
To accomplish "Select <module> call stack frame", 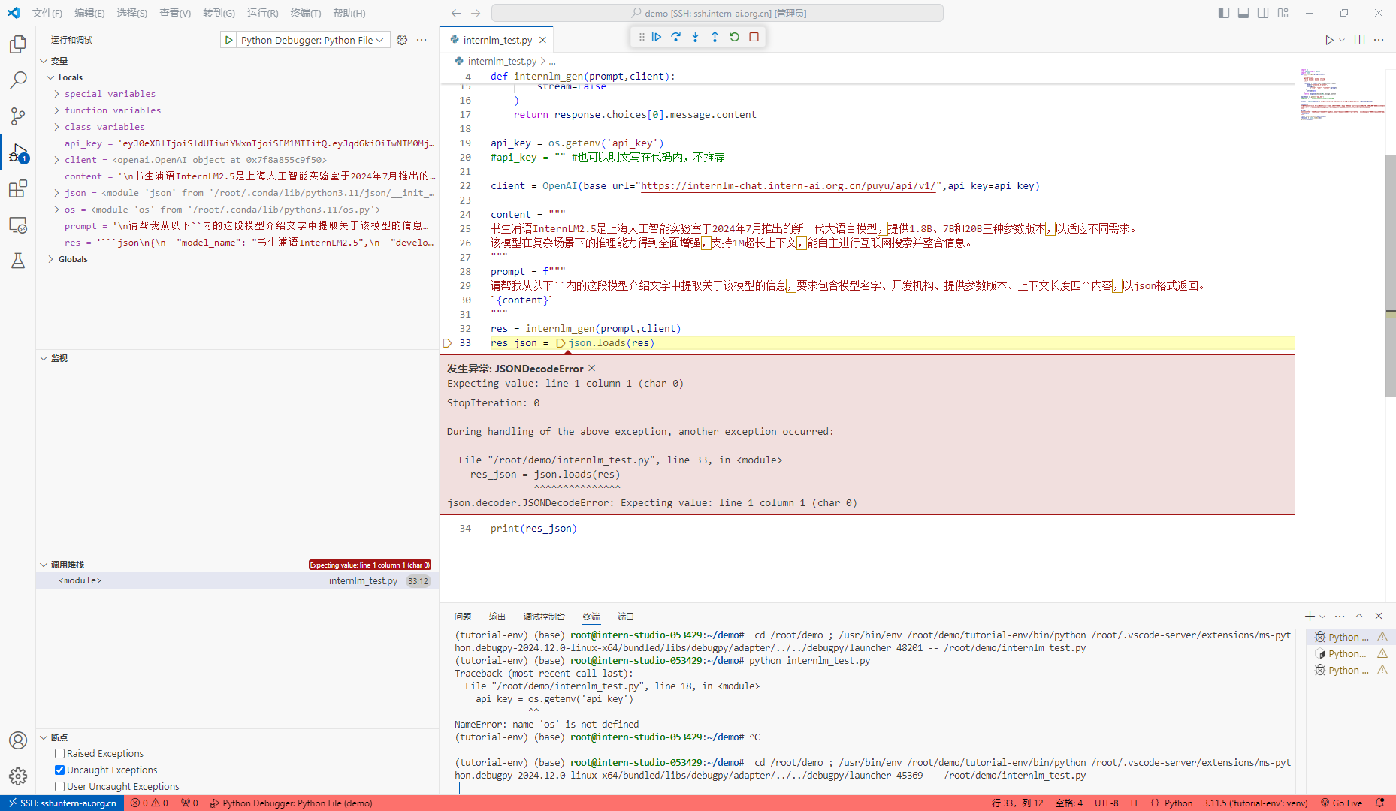I will pyautogui.click(x=237, y=580).
